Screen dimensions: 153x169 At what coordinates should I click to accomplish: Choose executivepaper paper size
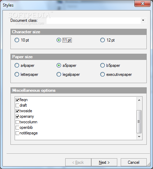[x=102, y=74]
